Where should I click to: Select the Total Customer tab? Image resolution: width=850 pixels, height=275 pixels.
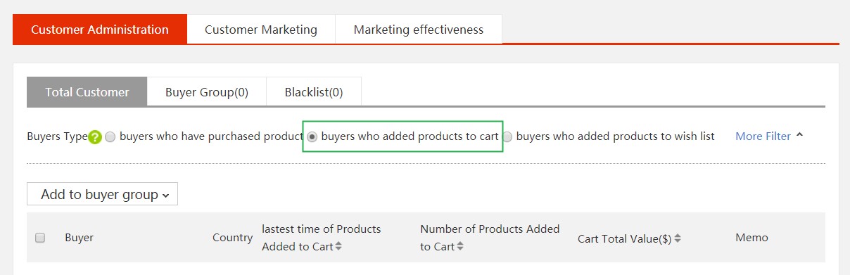pyautogui.click(x=87, y=92)
